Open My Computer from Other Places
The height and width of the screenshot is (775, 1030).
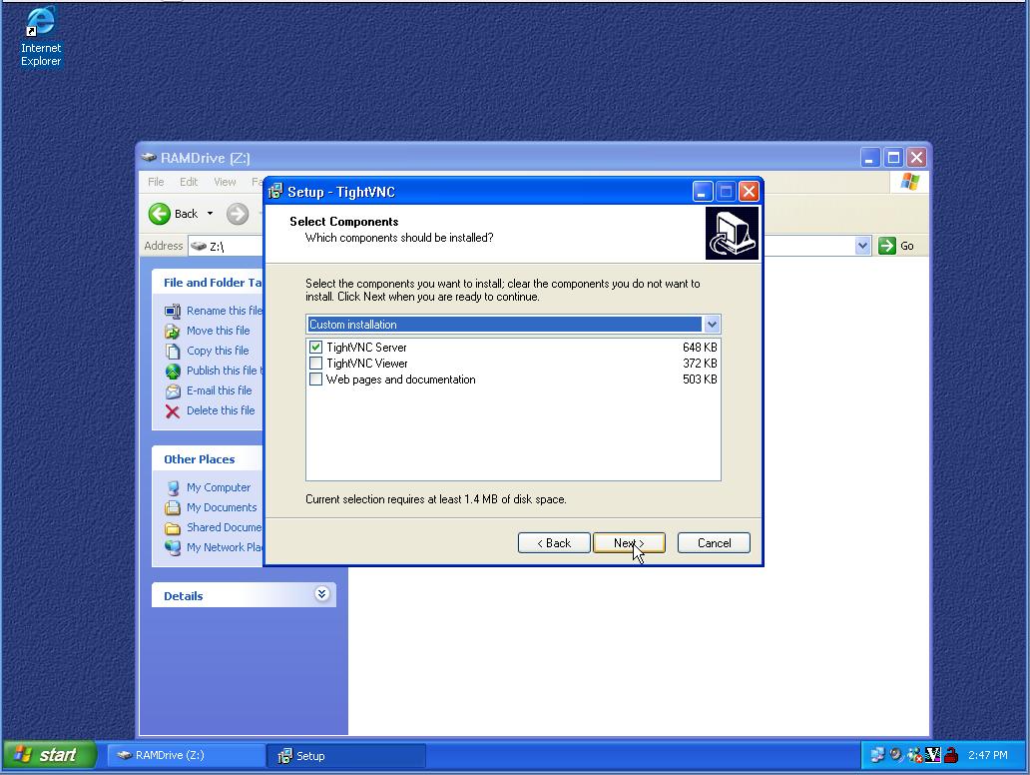(219, 487)
